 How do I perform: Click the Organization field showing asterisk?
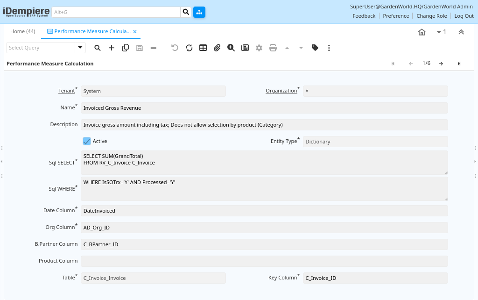tap(375, 91)
